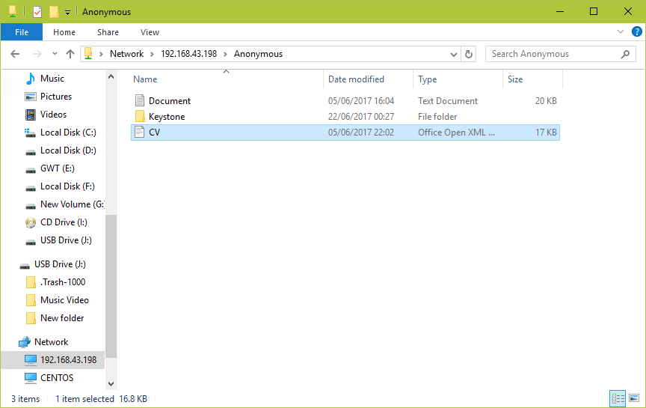Open the address bar history dropdown

(454, 55)
